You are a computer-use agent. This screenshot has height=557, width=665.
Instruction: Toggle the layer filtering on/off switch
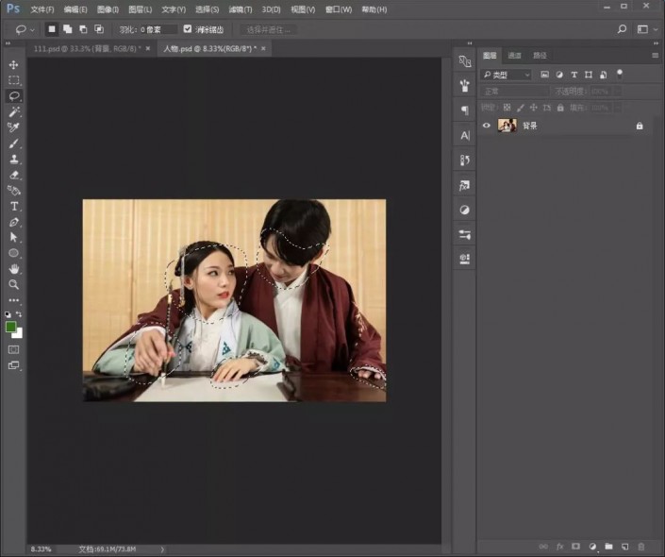click(x=620, y=74)
